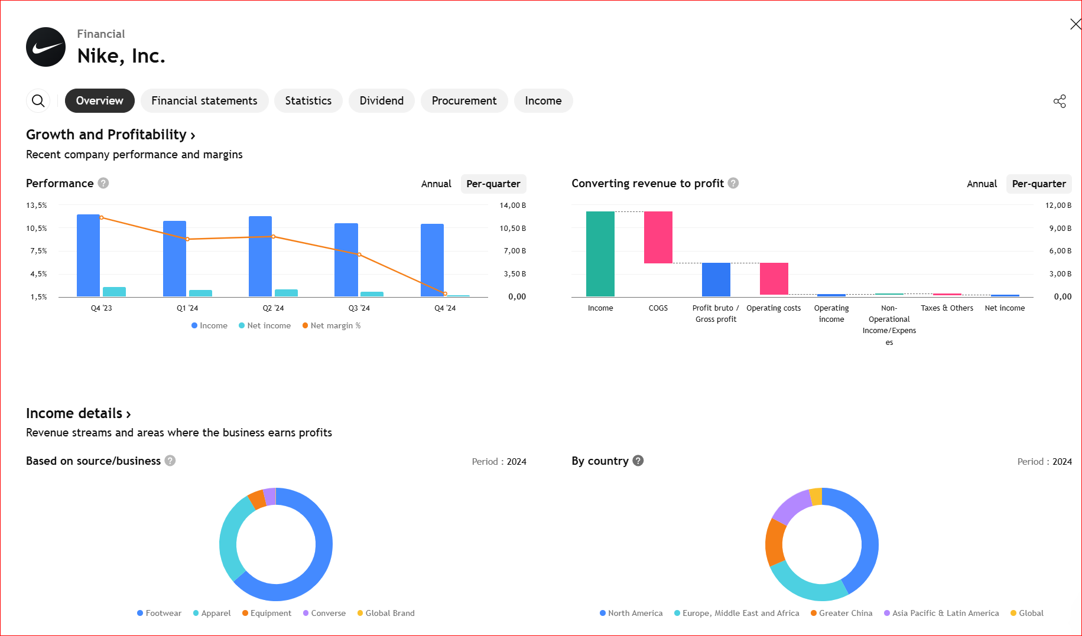Image resolution: width=1082 pixels, height=636 pixels.
Task: Click help icon beside By country
Action: pos(638,461)
